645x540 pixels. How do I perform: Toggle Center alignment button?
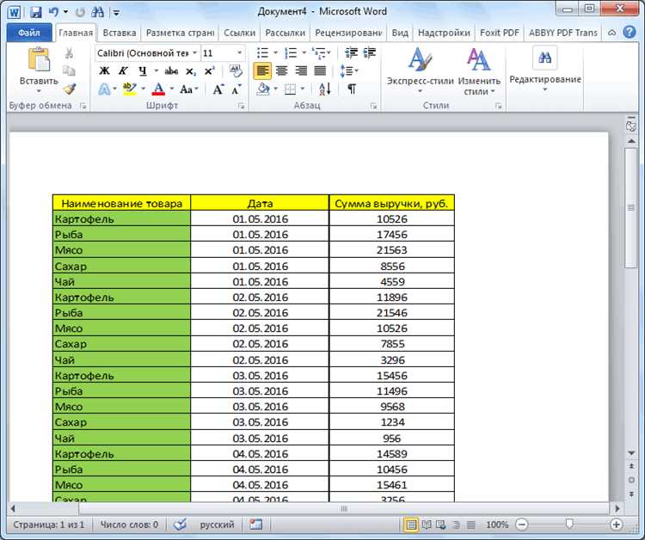click(x=282, y=71)
